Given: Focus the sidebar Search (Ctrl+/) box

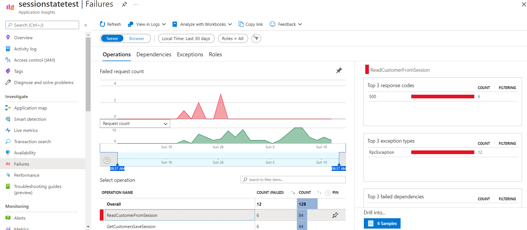Looking at the screenshot, I should tap(42, 25).
